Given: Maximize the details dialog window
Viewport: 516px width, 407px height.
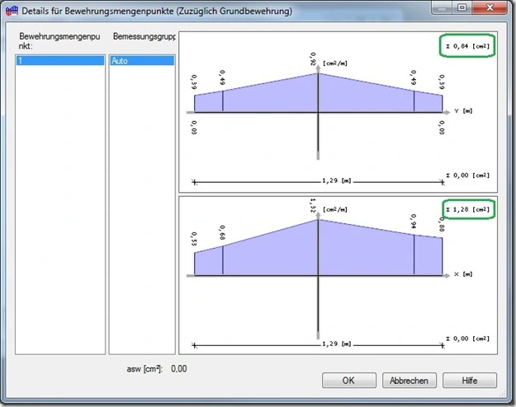Looking at the screenshot, I should click(x=462, y=7).
